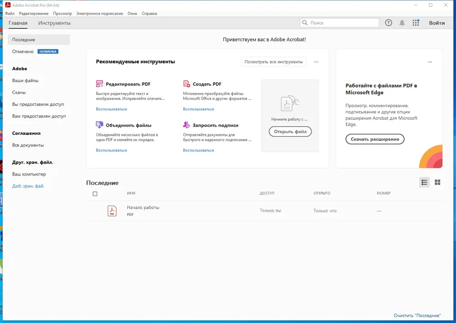456x323 pixels.
Task: Click the Редактировать PDF heading
Action: [128, 84]
